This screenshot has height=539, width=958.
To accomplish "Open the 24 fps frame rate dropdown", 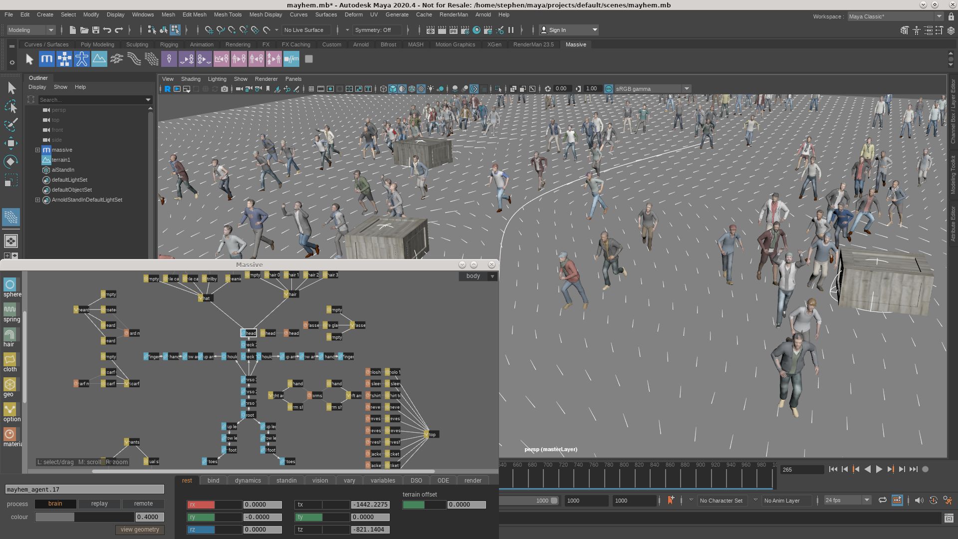I will [847, 500].
